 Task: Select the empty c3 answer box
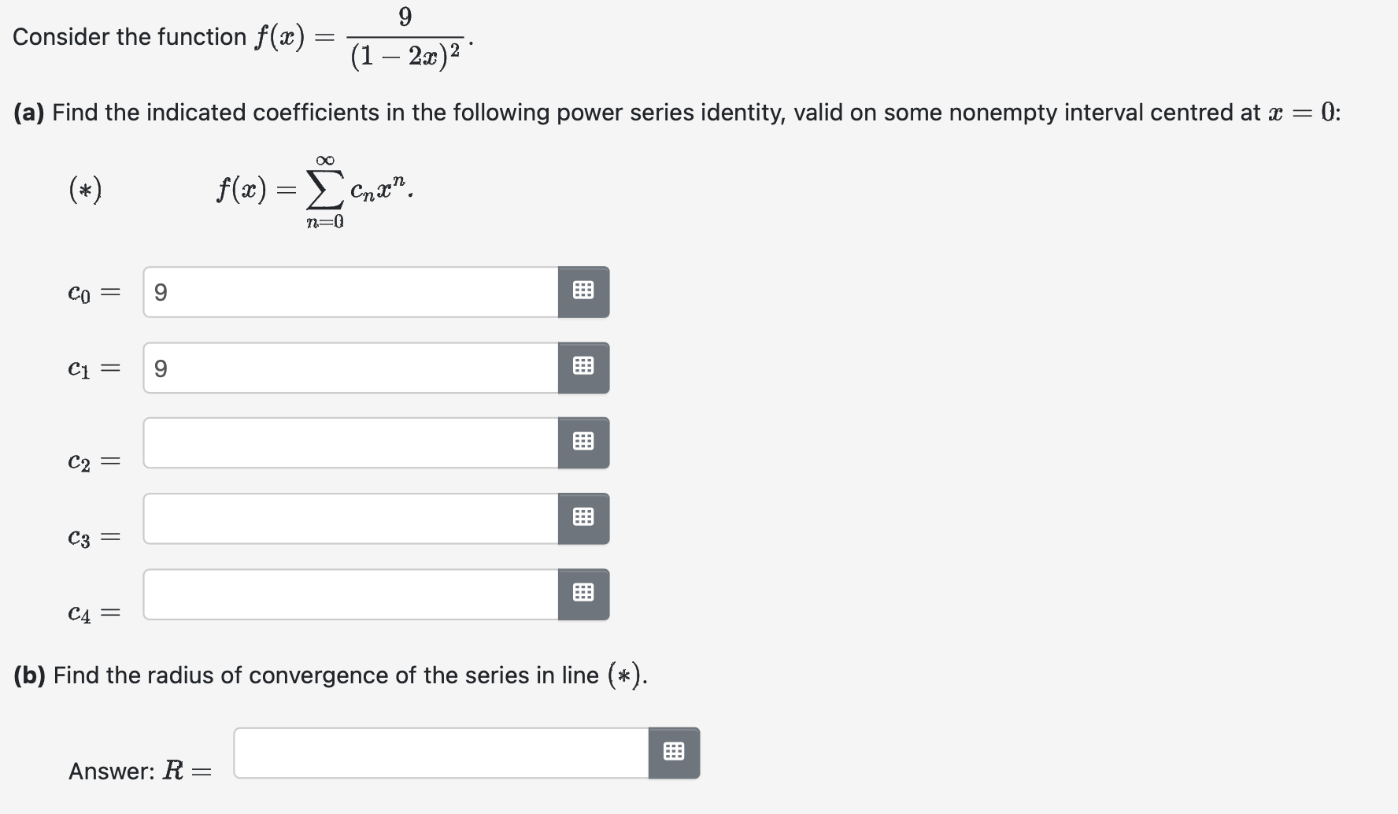coord(346,518)
